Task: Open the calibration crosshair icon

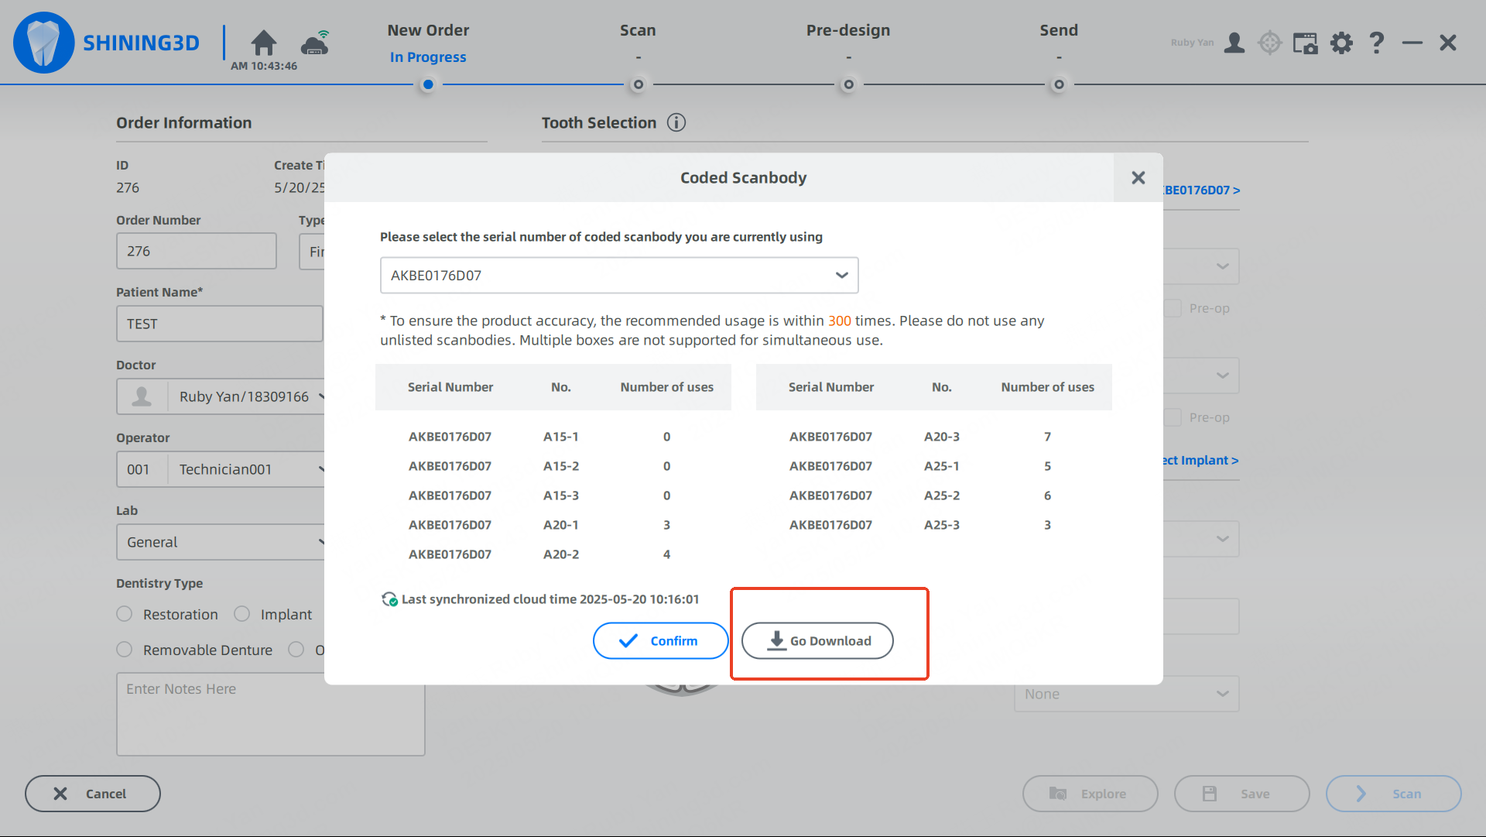Action: [x=1270, y=43]
